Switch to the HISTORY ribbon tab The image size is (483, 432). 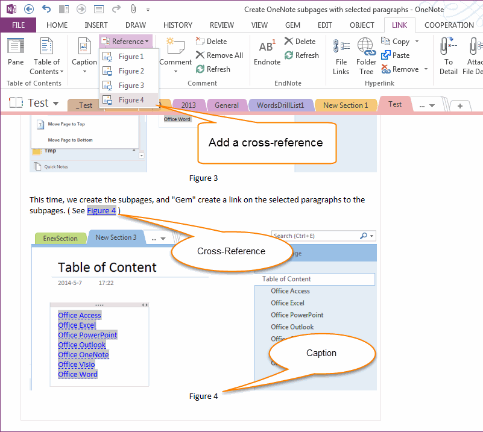178,25
